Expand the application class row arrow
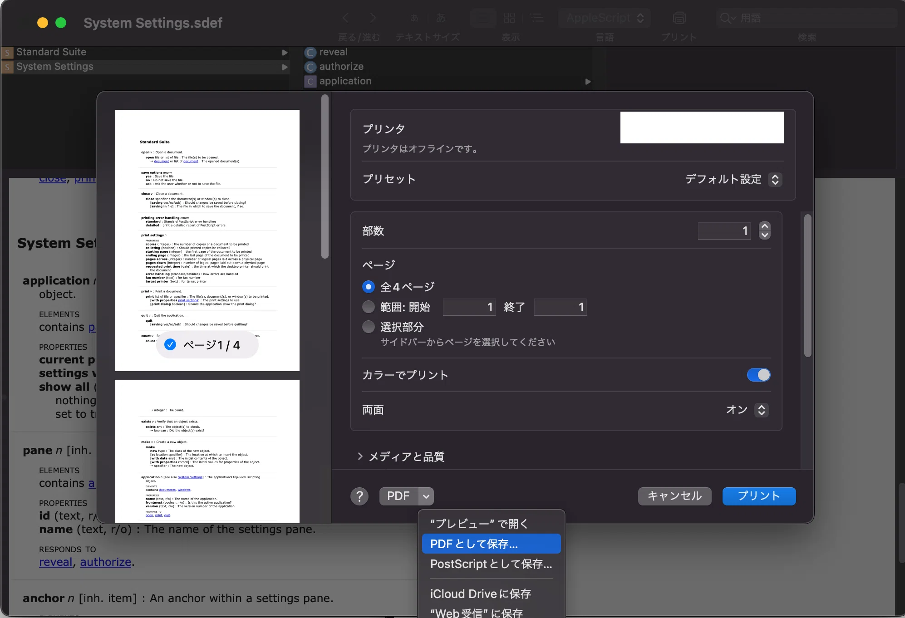 point(588,82)
